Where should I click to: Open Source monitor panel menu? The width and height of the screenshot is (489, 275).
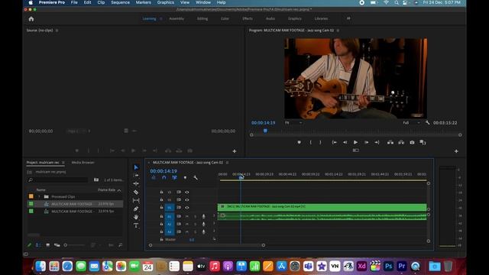57,31
